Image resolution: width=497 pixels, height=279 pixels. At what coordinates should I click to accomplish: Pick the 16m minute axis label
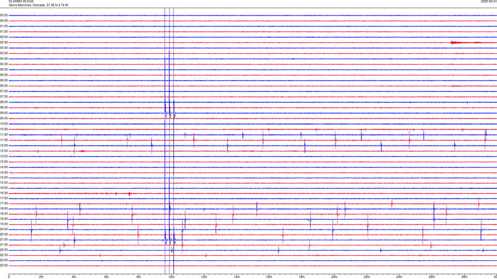click(269, 277)
